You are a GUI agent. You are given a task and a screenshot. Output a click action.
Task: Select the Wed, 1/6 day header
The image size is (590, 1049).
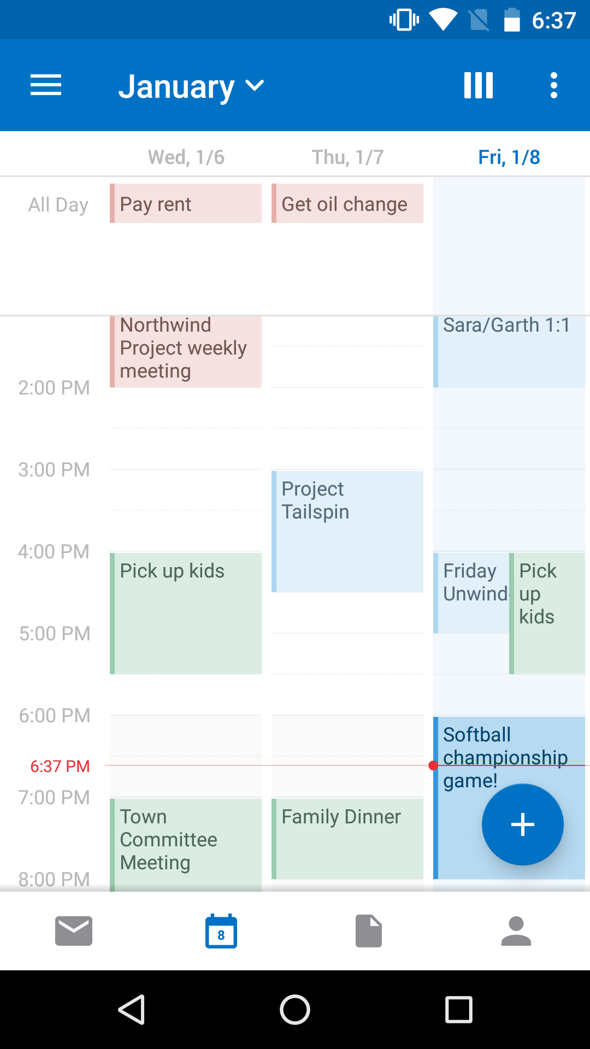186,157
